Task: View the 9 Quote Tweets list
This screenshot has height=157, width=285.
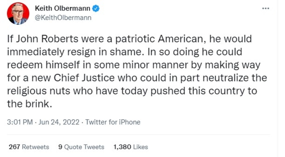Action: [x=81, y=147]
